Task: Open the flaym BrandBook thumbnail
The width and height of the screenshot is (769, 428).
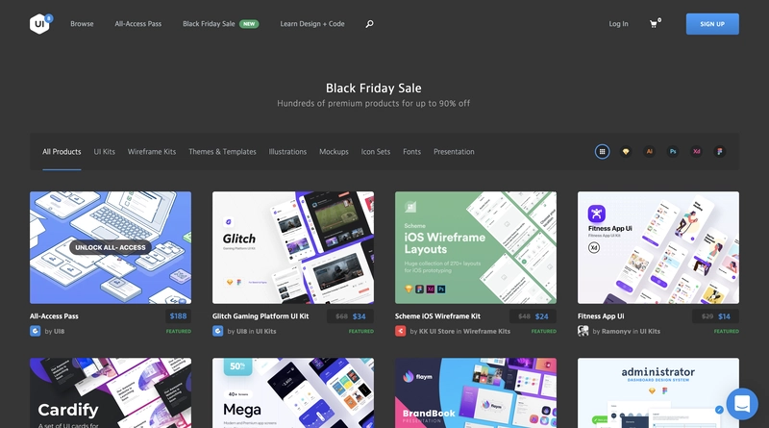Action: pyautogui.click(x=476, y=392)
